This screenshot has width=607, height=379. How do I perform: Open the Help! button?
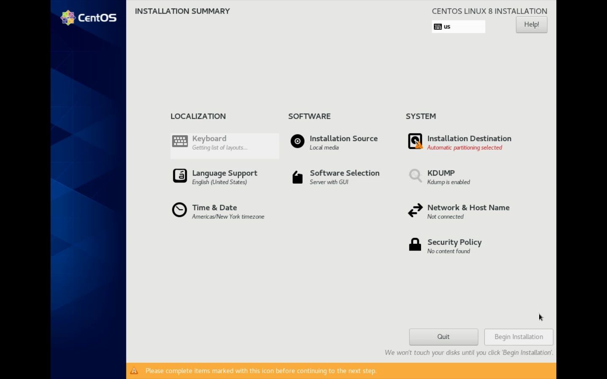[532, 24]
